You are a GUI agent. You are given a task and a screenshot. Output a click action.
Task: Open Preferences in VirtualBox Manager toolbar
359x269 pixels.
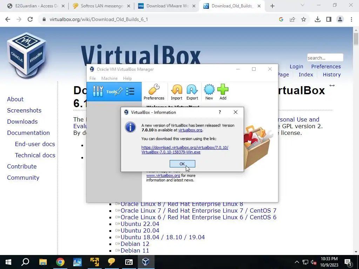point(154,92)
